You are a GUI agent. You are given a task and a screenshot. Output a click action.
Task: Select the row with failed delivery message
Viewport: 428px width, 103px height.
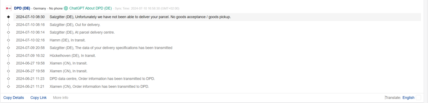coord(217,17)
